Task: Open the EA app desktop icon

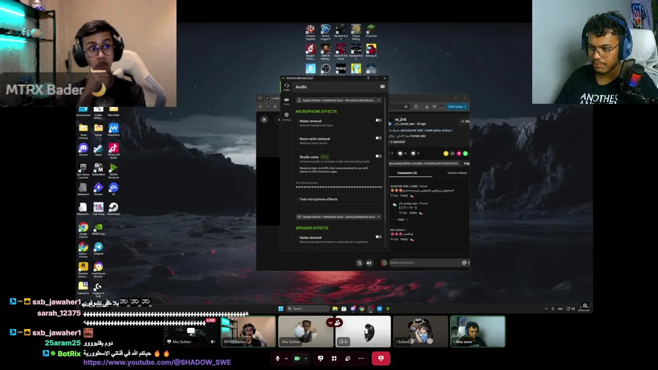Action: [114, 189]
